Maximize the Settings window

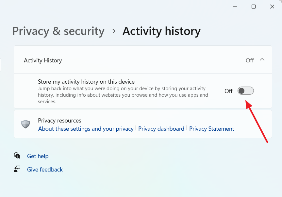pos(253,7)
